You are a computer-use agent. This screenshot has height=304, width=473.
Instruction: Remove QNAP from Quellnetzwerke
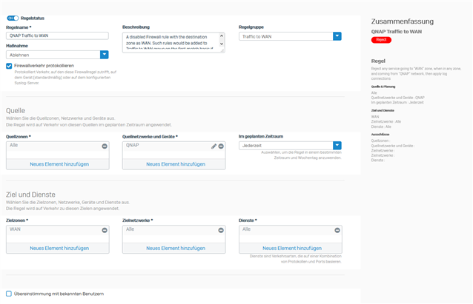[221, 146]
